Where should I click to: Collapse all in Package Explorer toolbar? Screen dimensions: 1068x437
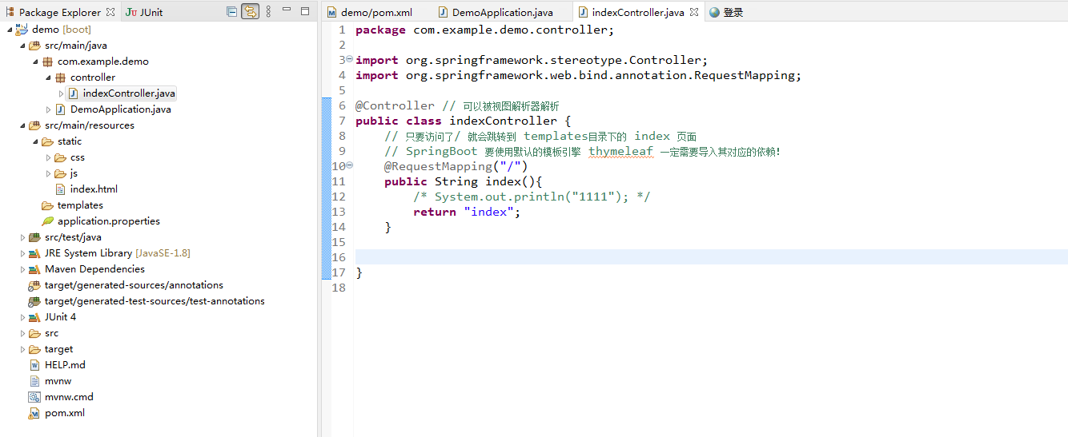coord(231,12)
